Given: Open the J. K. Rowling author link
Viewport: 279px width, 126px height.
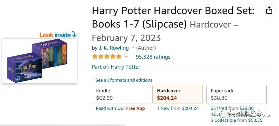Looking at the screenshot, I should (x=114, y=48).
